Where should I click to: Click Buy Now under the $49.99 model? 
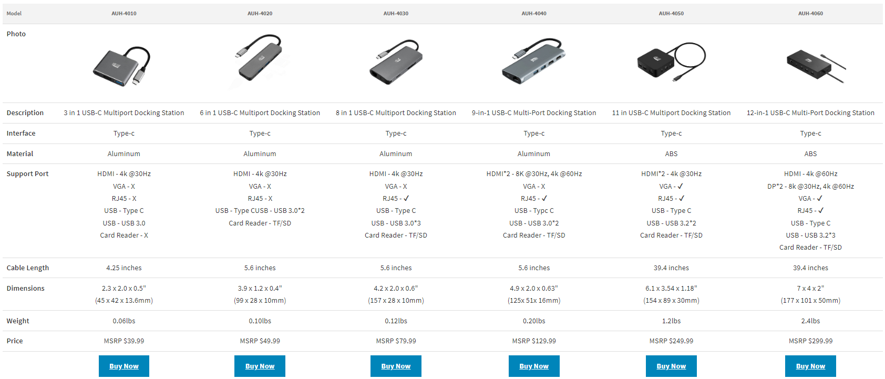[x=260, y=366]
